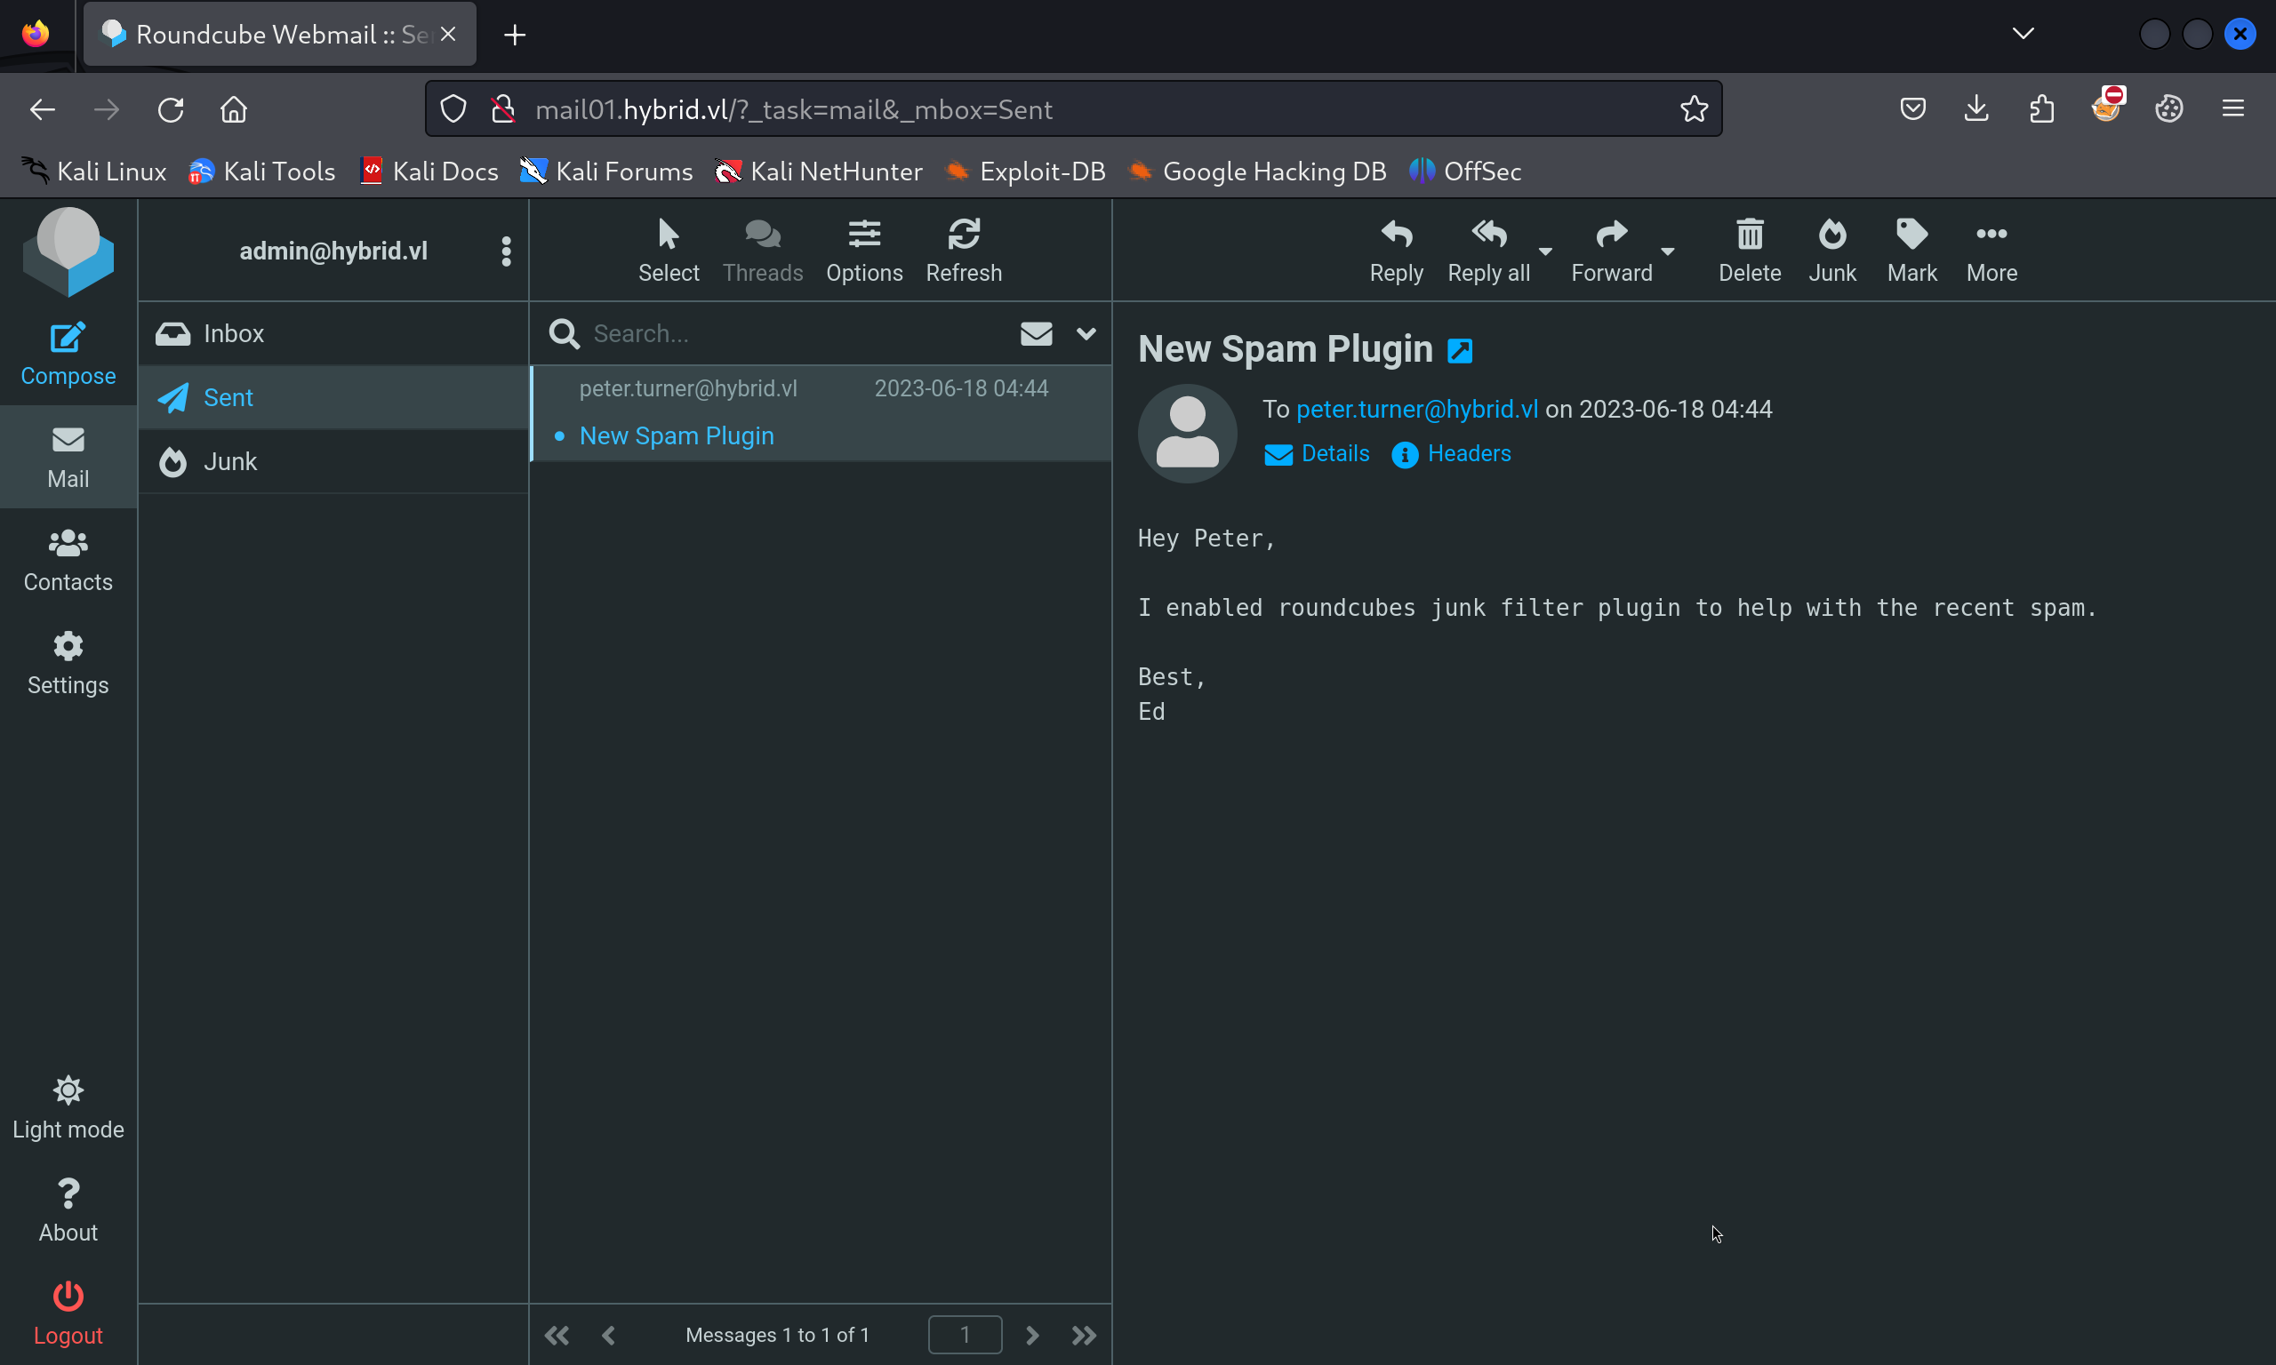The image size is (2276, 1365).
Task: Open the Inbox folder
Action: tap(234, 333)
